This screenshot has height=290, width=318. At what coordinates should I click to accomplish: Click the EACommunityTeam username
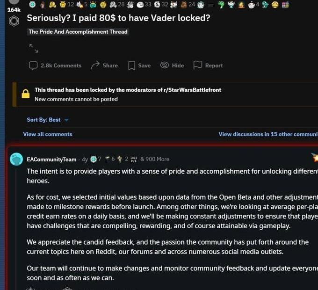point(51,159)
